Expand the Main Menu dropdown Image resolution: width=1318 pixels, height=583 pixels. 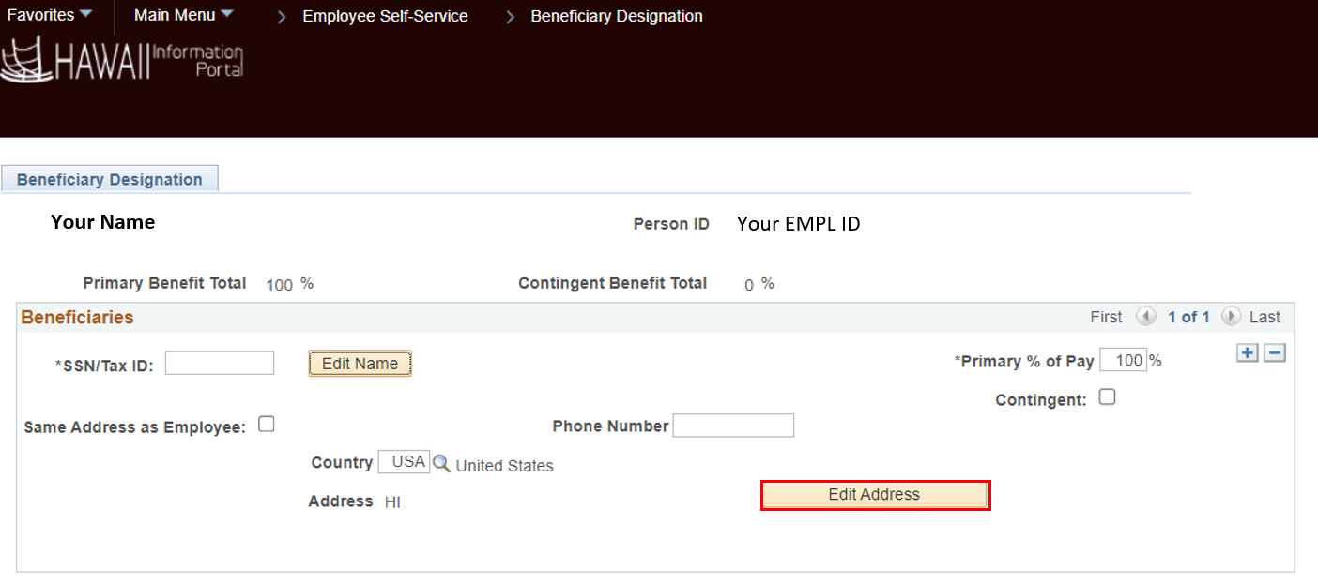pyautogui.click(x=183, y=16)
